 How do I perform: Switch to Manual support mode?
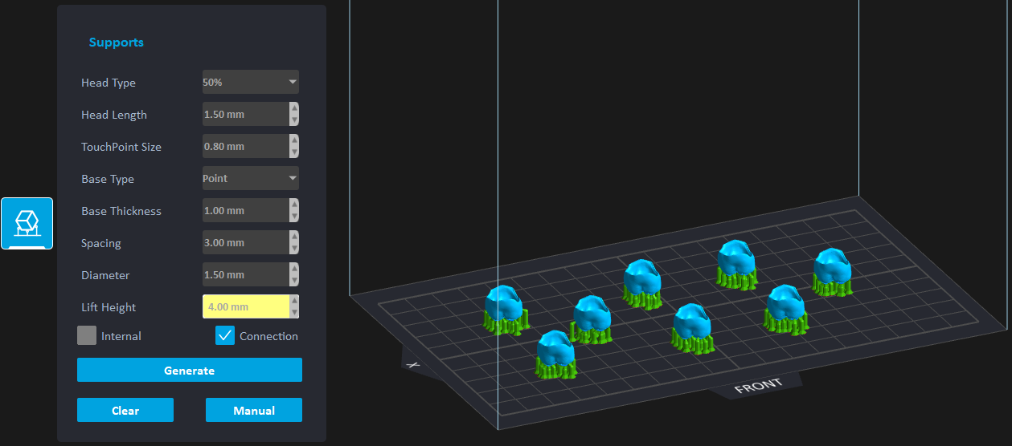254,410
